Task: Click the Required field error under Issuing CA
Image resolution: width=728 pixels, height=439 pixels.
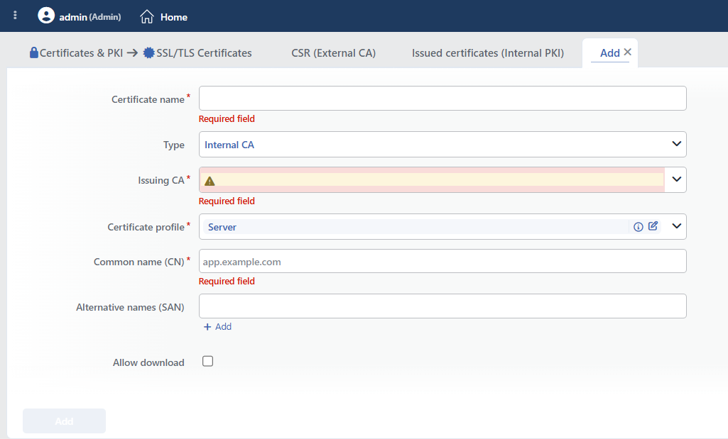Action: [227, 201]
